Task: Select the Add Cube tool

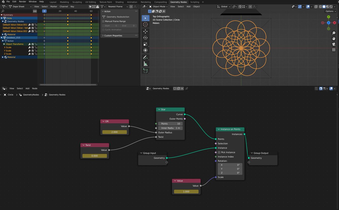Action: 145,71
